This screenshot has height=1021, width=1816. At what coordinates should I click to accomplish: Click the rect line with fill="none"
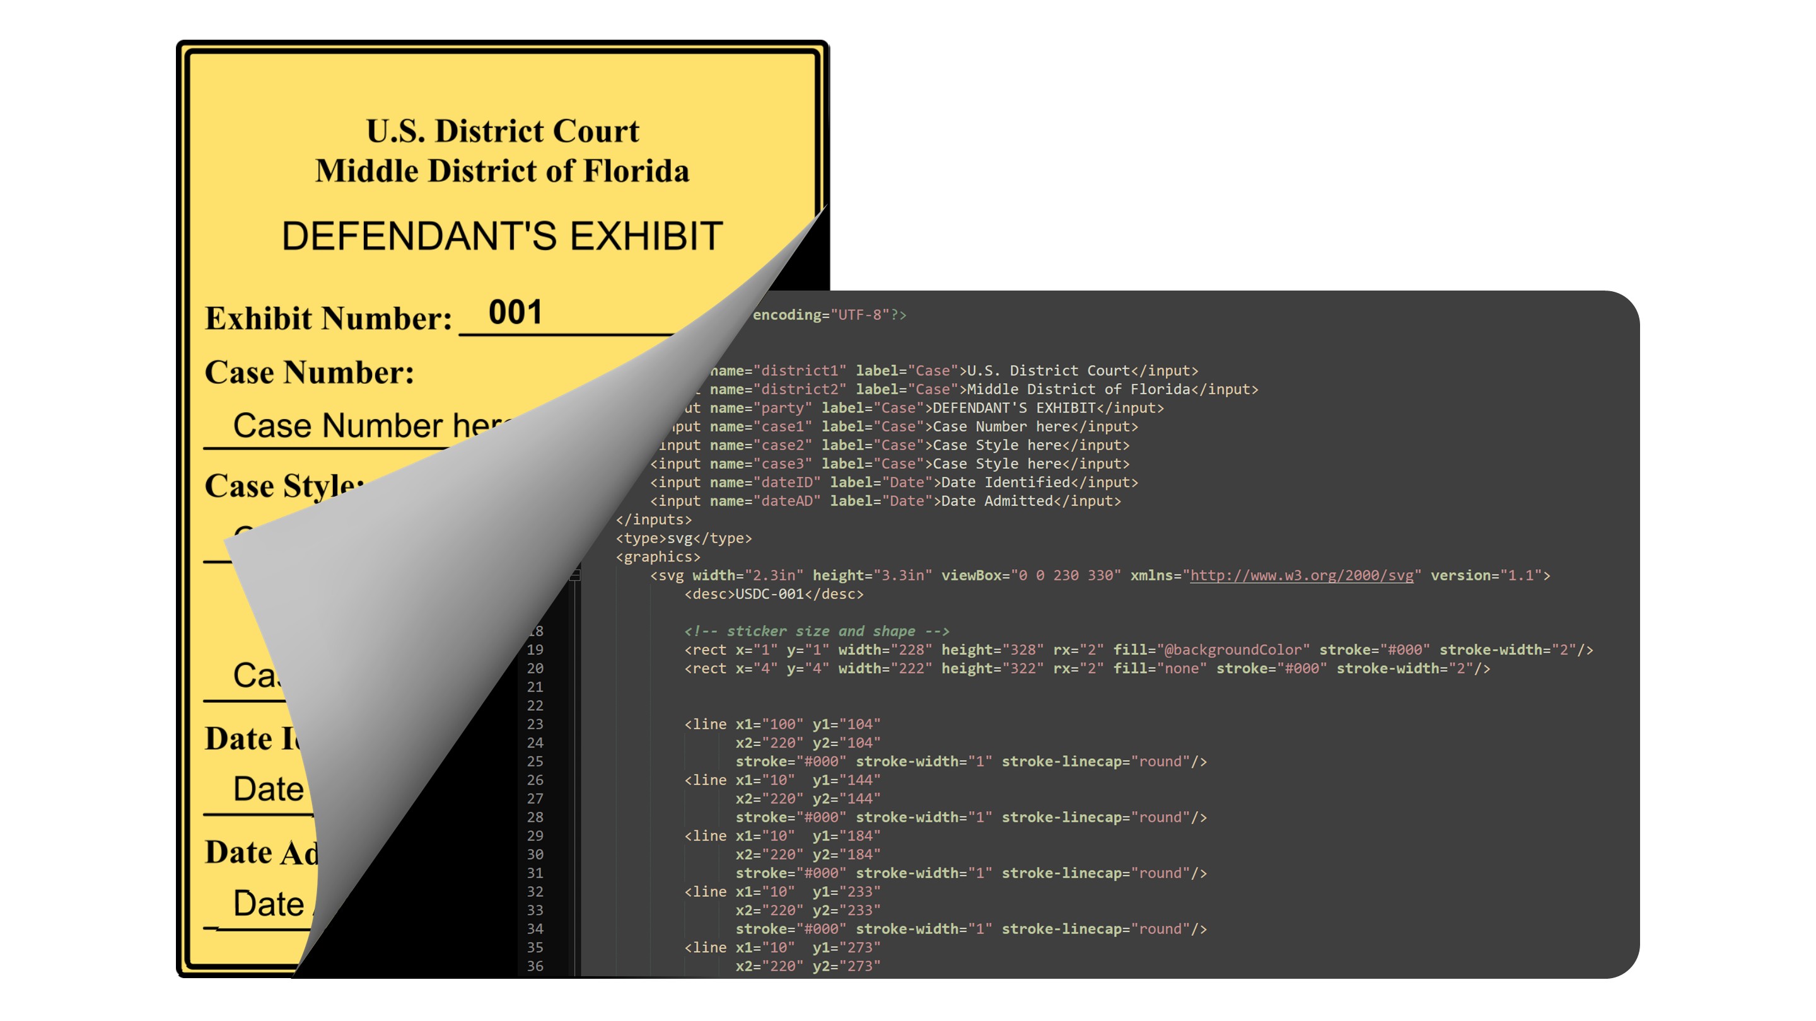click(x=1087, y=669)
